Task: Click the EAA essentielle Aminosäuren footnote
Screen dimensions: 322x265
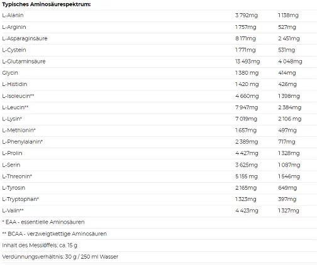Action: click(43, 222)
